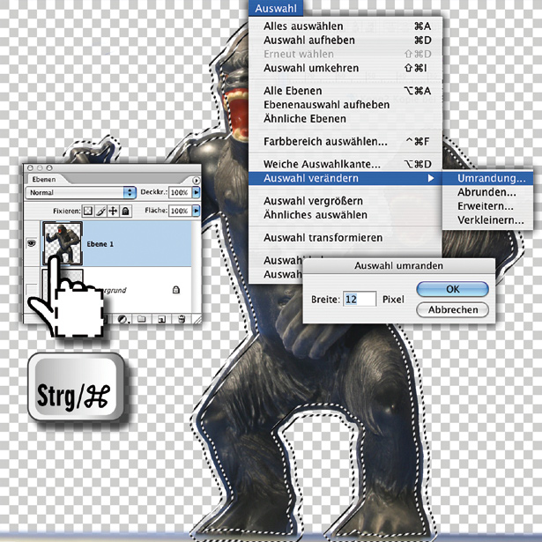Image resolution: width=542 pixels, height=542 pixels.
Task: Lock image pixels with brush icon
Action: click(100, 211)
